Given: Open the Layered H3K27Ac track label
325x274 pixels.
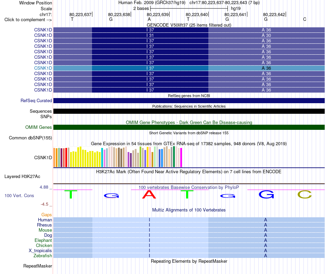Looking at the screenshot, I should 22,177.
